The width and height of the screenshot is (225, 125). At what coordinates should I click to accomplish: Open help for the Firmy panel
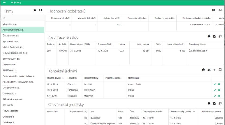(35, 10)
